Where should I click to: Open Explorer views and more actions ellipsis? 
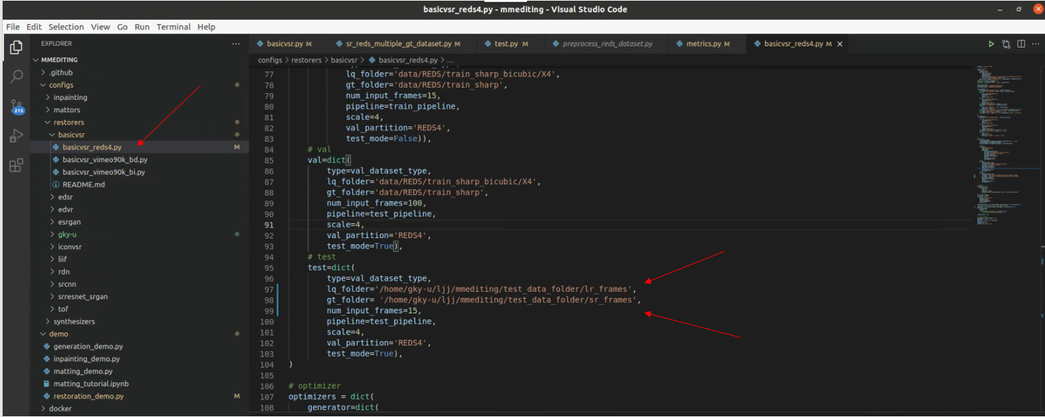pos(236,44)
